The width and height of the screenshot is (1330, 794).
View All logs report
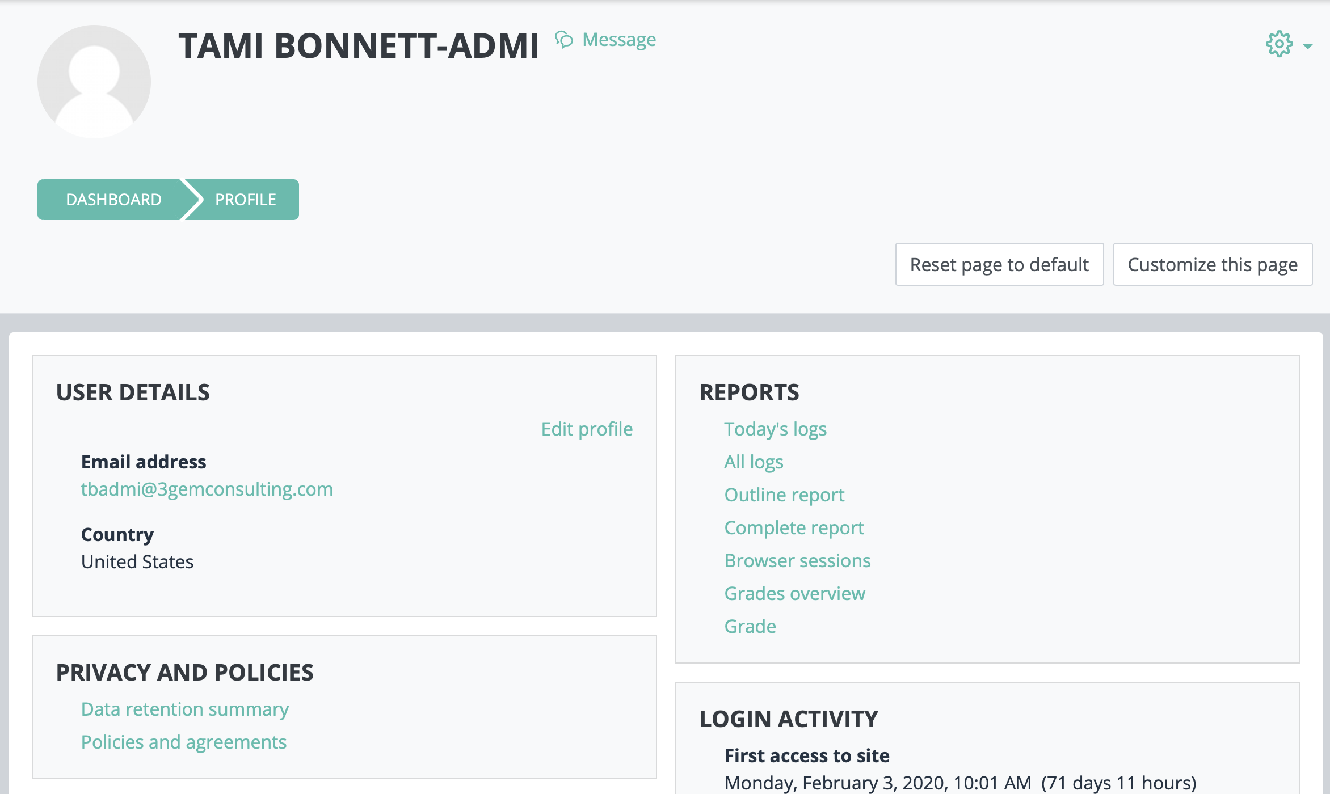point(753,462)
